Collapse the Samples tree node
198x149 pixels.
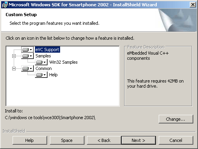point(14,56)
